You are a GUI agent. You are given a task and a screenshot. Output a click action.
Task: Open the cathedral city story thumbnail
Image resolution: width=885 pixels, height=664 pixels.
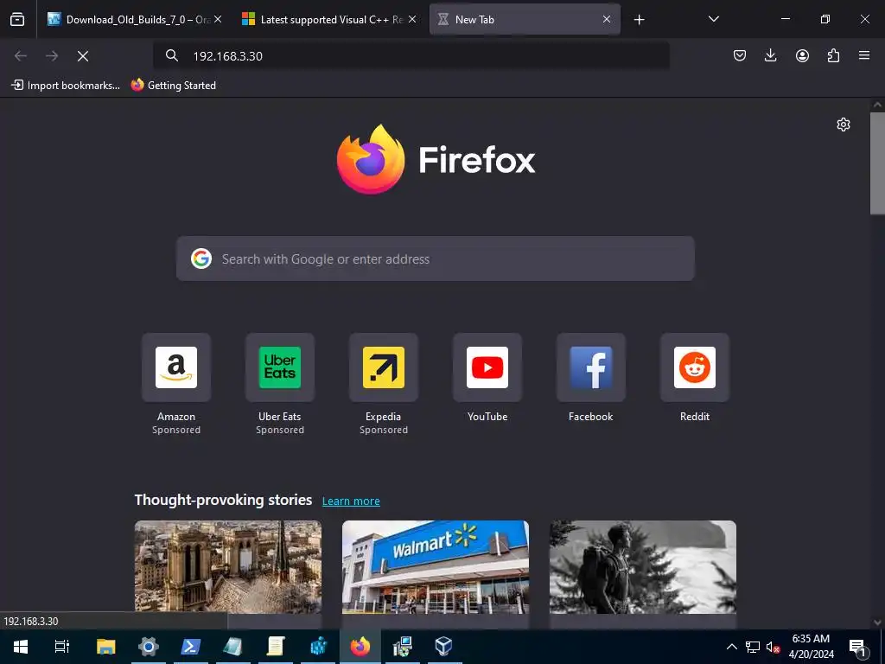click(x=228, y=567)
